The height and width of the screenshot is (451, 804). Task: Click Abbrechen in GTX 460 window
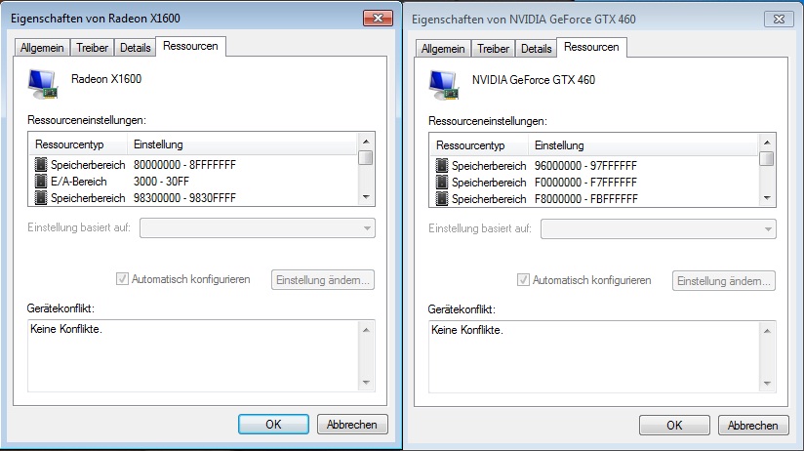pyautogui.click(x=753, y=426)
